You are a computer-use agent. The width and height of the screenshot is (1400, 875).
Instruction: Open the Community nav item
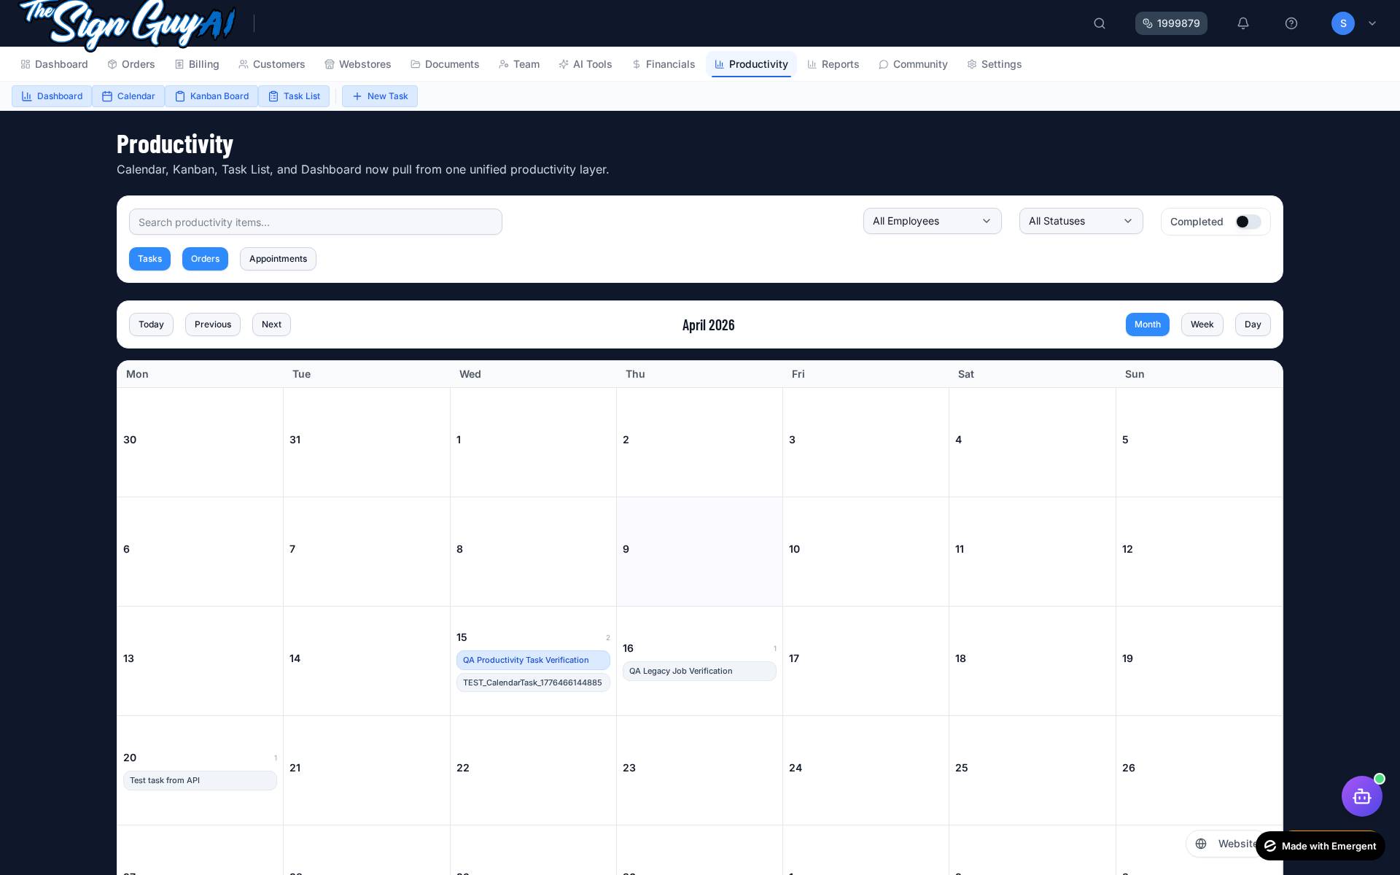[x=913, y=64]
